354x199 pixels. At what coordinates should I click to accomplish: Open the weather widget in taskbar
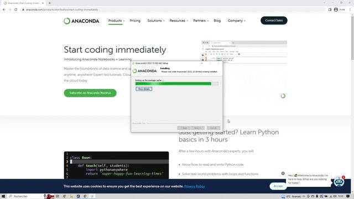point(291,196)
